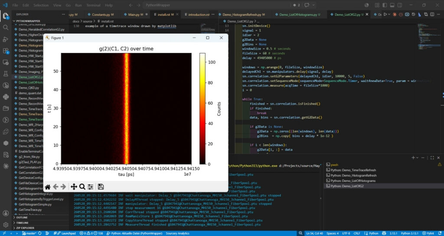Click master branch in status bar
This screenshot has width=444, height=236.
[x=28, y=233]
